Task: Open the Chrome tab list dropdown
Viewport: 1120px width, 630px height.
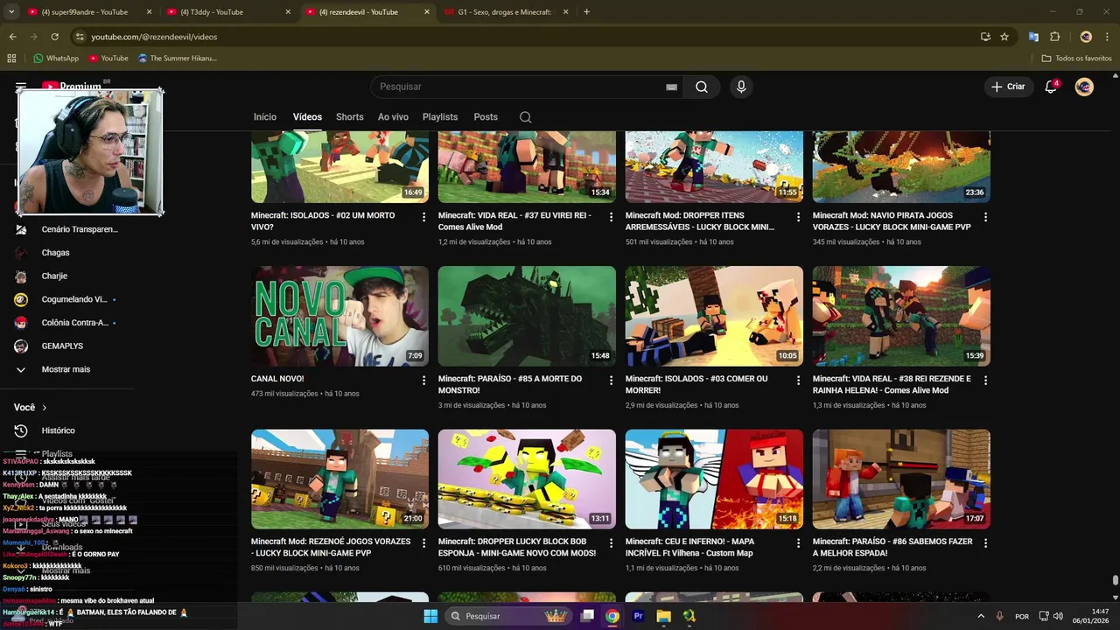Action: (x=11, y=12)
